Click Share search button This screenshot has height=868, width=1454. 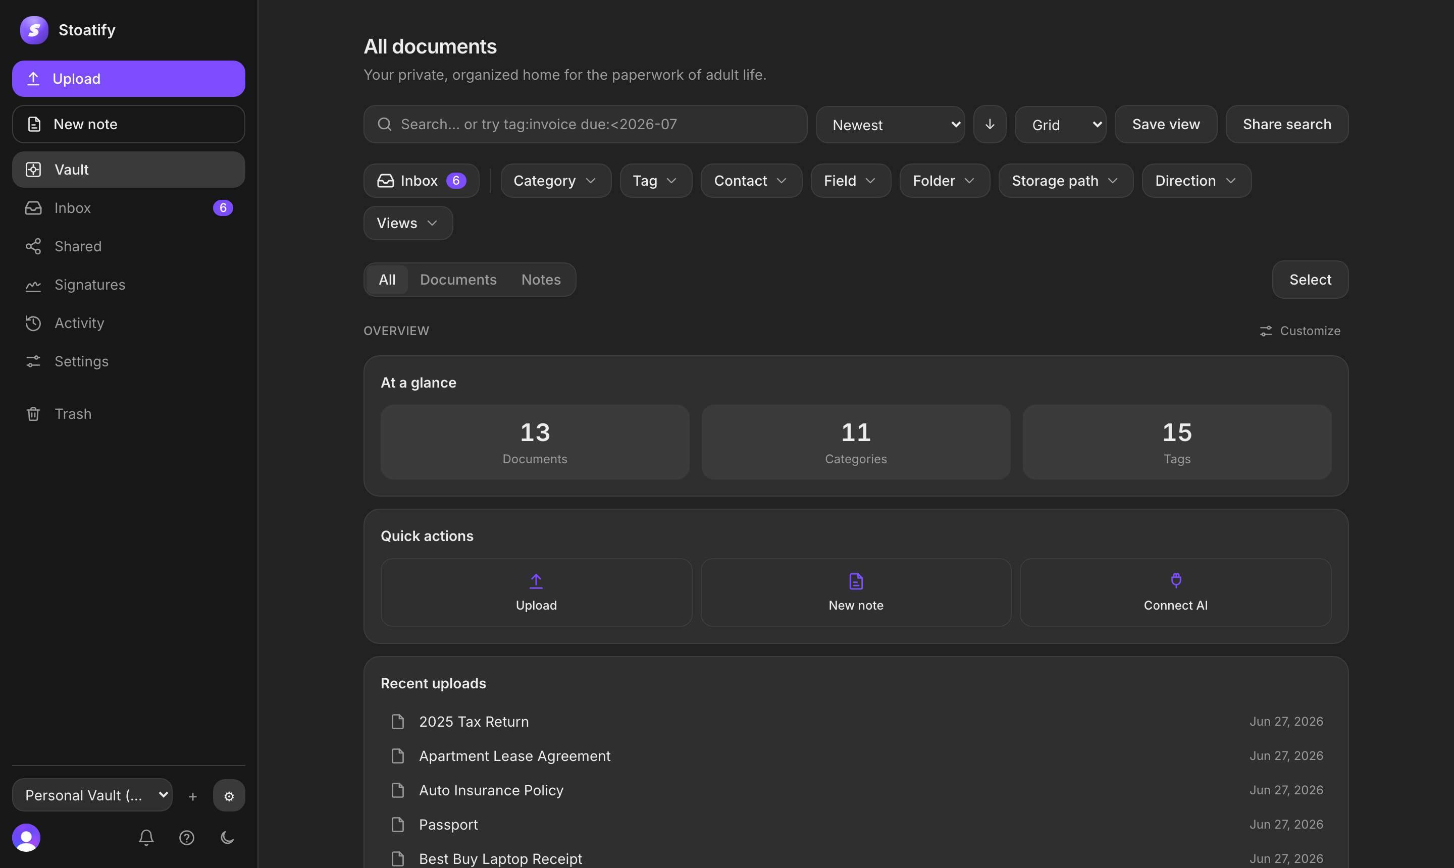tap(1287, 124)
